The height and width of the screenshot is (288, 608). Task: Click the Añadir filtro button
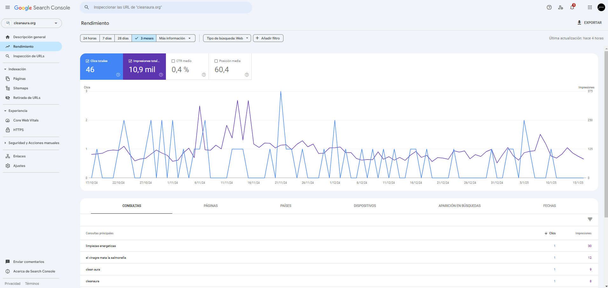coord(268,38)
